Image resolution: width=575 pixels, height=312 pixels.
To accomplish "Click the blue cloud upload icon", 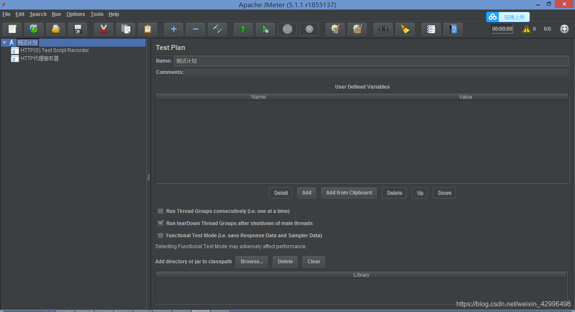I will point(493,17).
